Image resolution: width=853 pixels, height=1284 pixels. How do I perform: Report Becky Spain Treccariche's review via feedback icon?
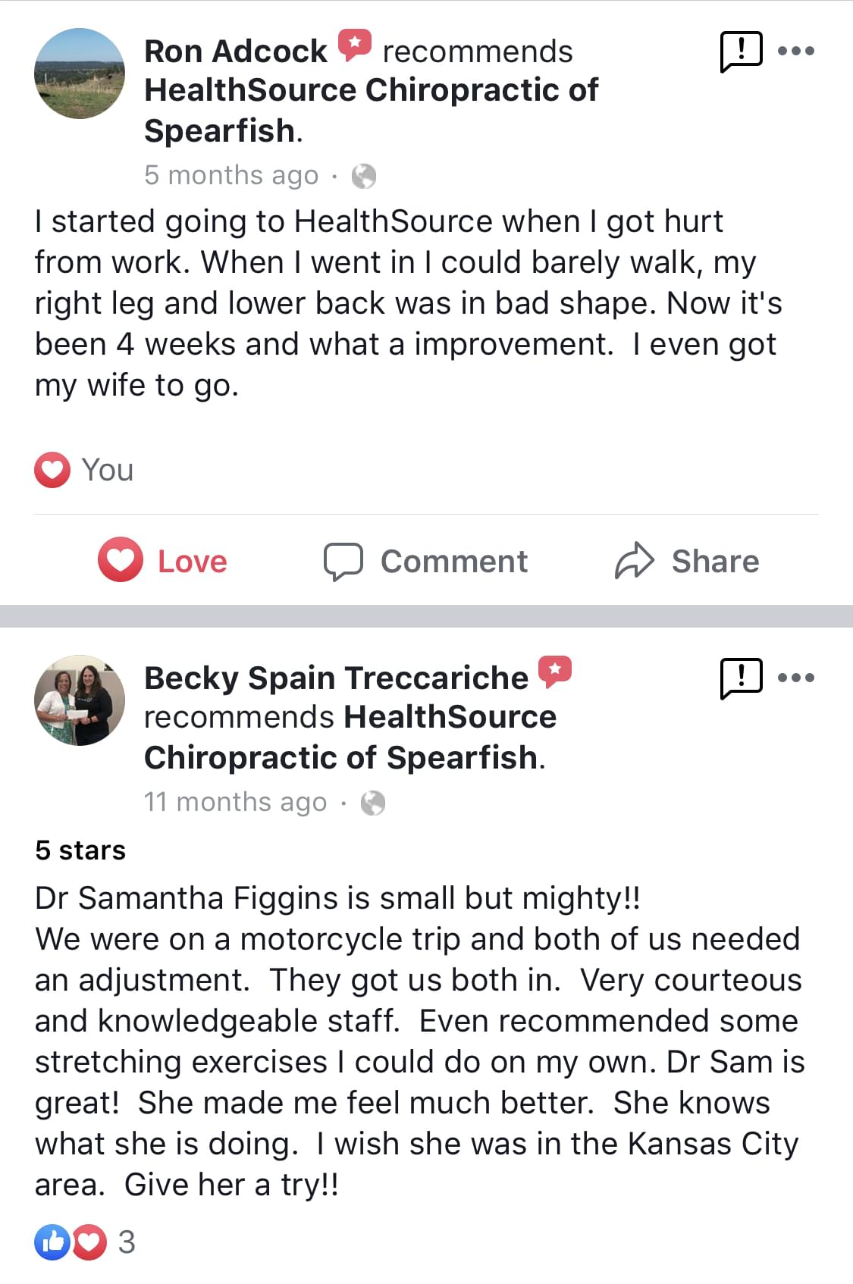tap(740, 678)
